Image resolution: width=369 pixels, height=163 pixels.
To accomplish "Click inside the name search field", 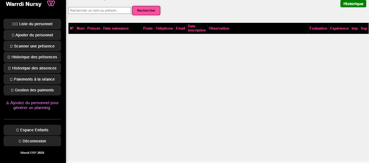I will click(x=99, y=10).
